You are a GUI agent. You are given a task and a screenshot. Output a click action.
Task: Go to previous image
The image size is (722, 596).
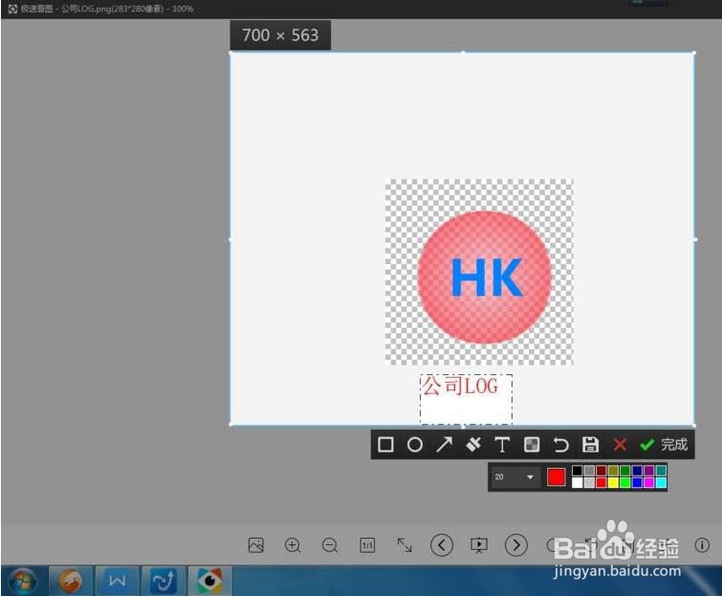(x=442, y=545)
